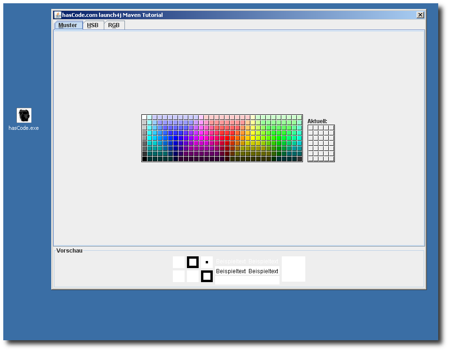
Task: Switch to the Muster tab
Action: [x=68, y=25]
